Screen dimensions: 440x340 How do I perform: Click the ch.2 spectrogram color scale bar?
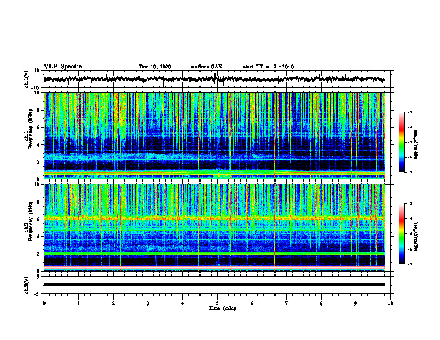(x=402, y=234)
